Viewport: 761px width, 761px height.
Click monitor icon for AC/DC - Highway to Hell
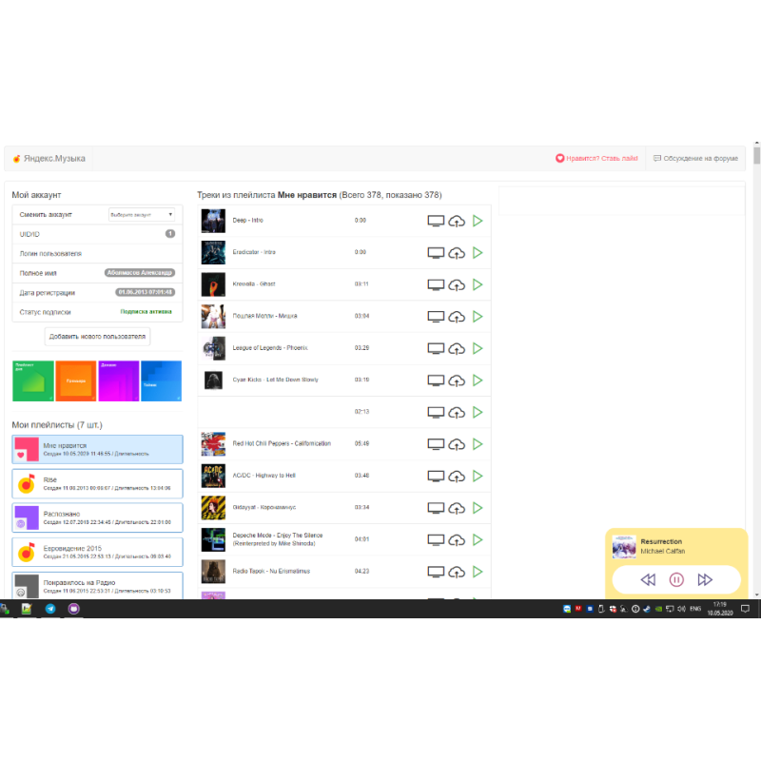(436, 476)
